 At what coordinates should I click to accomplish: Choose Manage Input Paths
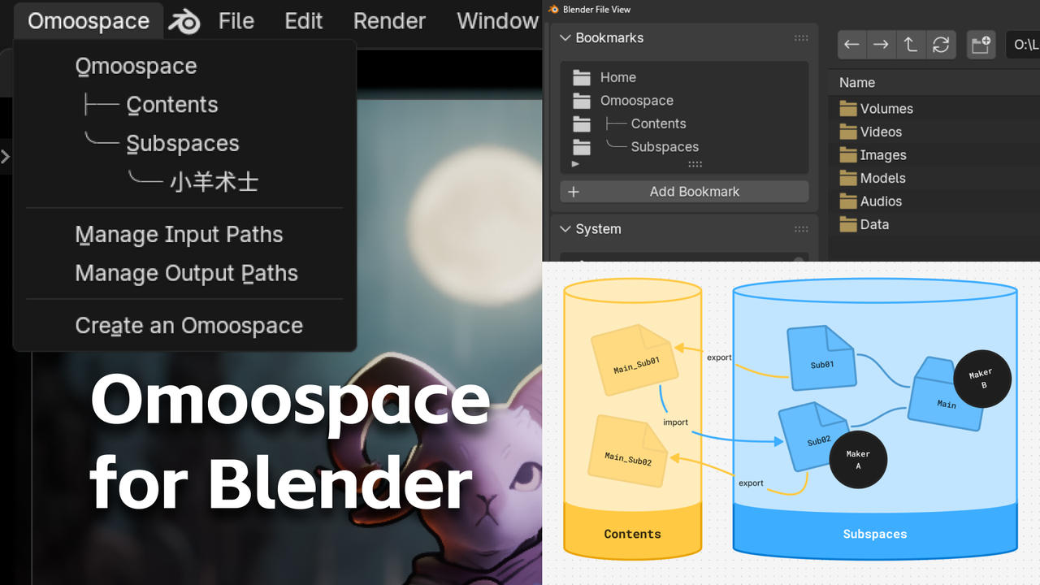click(x=179, y=235)
